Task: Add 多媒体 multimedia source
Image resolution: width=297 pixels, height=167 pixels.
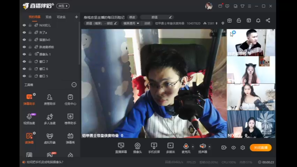Action: (170, 148)
